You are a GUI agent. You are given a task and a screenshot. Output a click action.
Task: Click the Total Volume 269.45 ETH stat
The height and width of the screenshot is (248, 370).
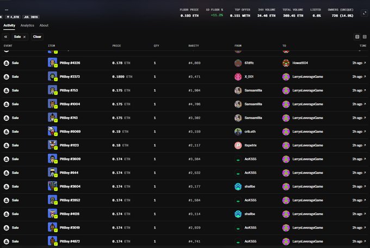click(293, 13)
